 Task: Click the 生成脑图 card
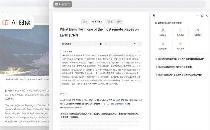(x=163, y=45)
